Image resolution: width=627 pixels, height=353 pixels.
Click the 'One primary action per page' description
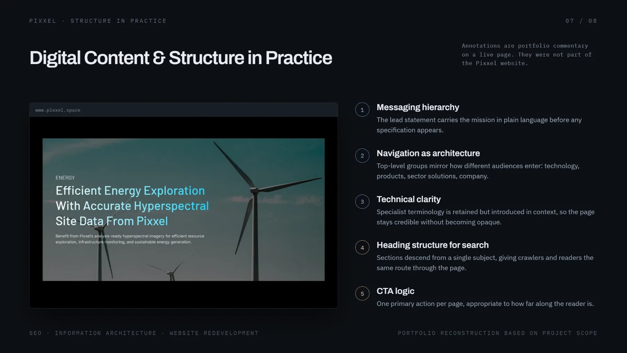pyautogui.click(x=485, y=304)
